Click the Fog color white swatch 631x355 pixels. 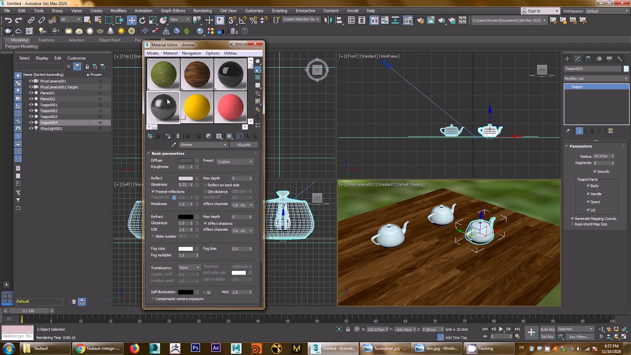coord(185,249)
